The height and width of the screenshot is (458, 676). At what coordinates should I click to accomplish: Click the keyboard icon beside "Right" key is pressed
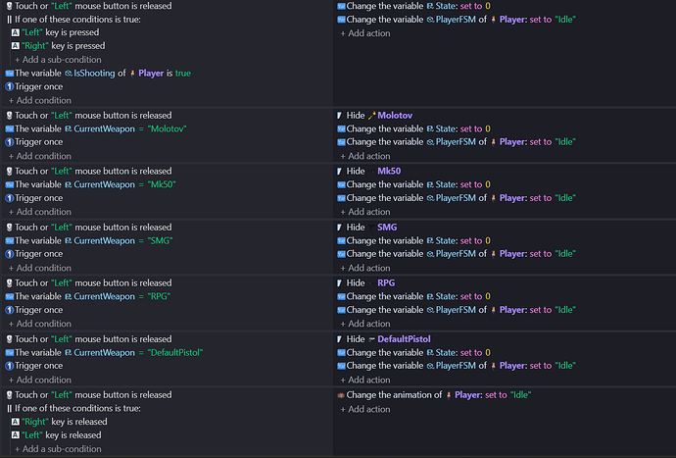(16, 46)
